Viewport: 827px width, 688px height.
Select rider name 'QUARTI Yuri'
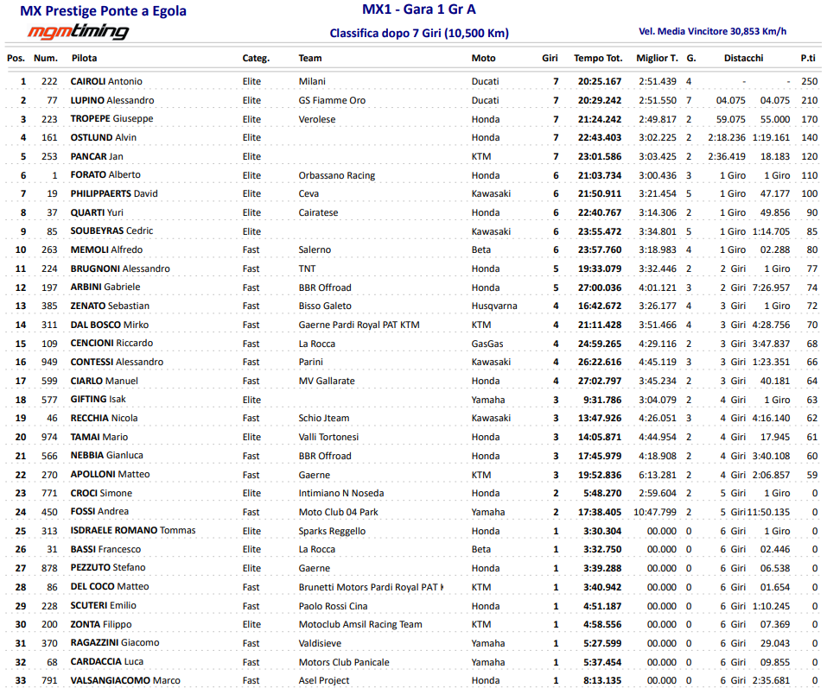tap(97, 212)
